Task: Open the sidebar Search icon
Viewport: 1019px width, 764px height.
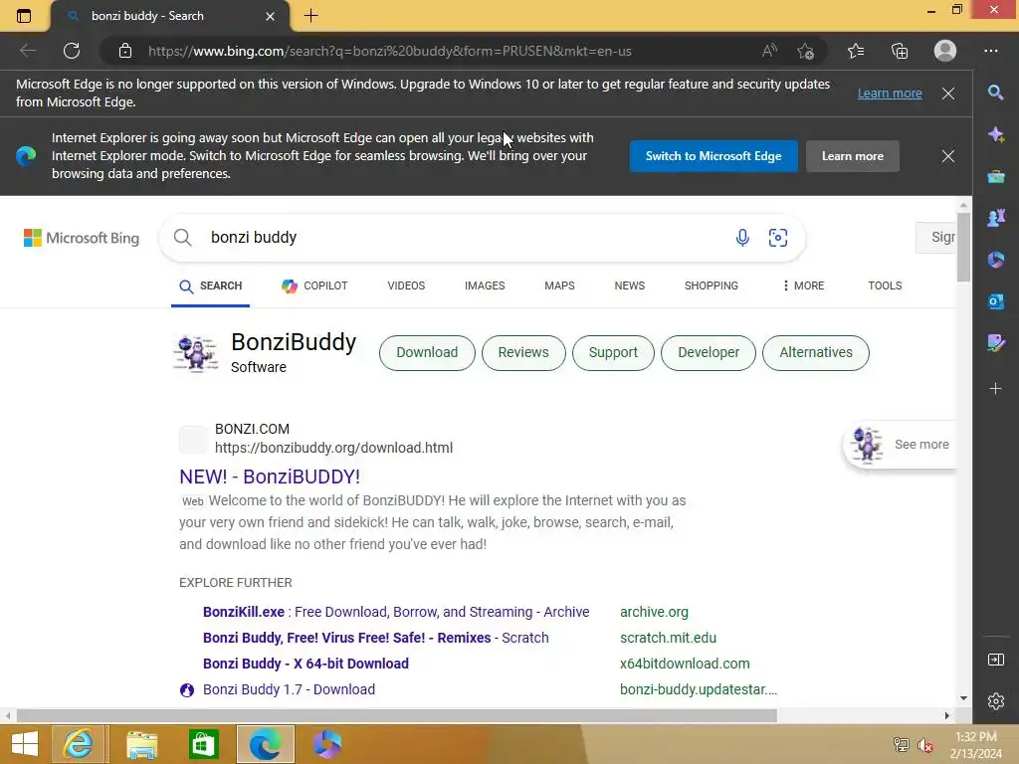Action: coord(995,93)
